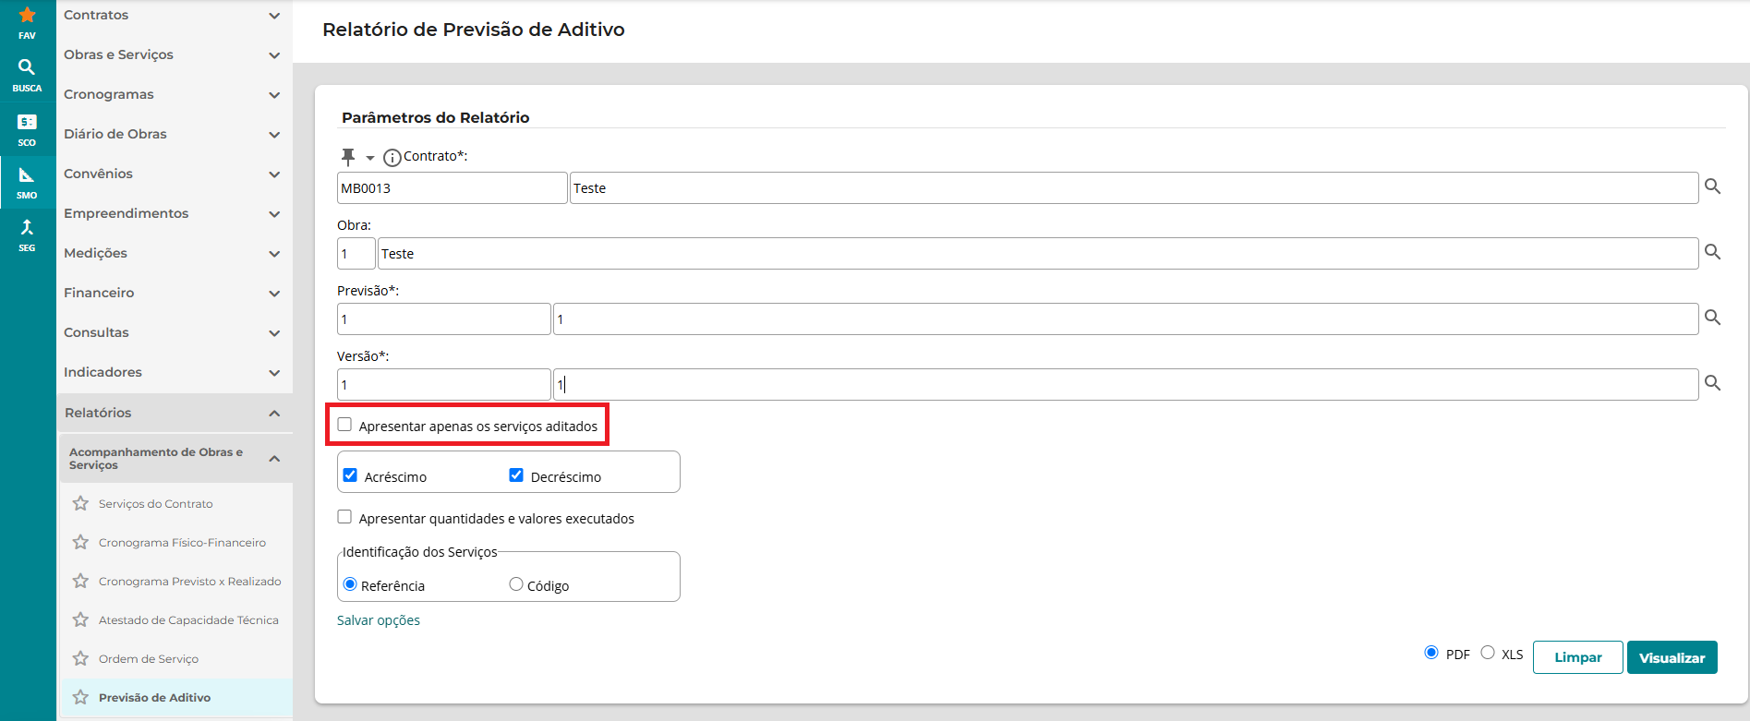Open the SEG module icon

pyautogui.click(x=27, y=228)
